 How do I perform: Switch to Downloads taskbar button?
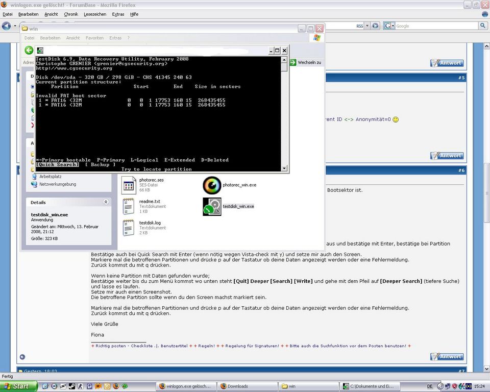[247, 386]
